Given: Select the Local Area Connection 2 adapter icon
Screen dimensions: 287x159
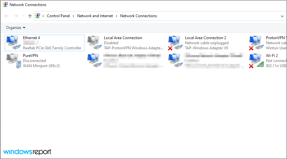Looking at the screenshot, I should click(x=175, y=43).
